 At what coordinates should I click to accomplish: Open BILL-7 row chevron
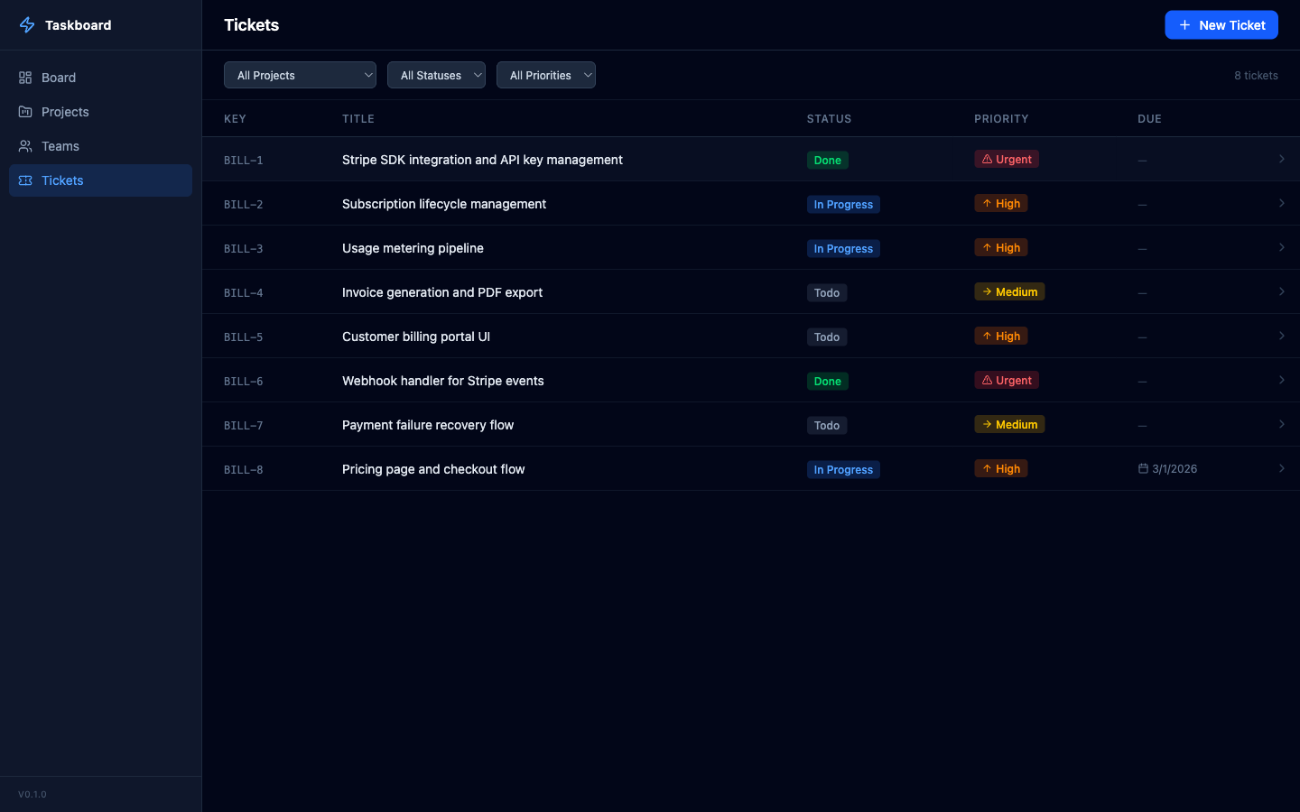pos(1281,424)
